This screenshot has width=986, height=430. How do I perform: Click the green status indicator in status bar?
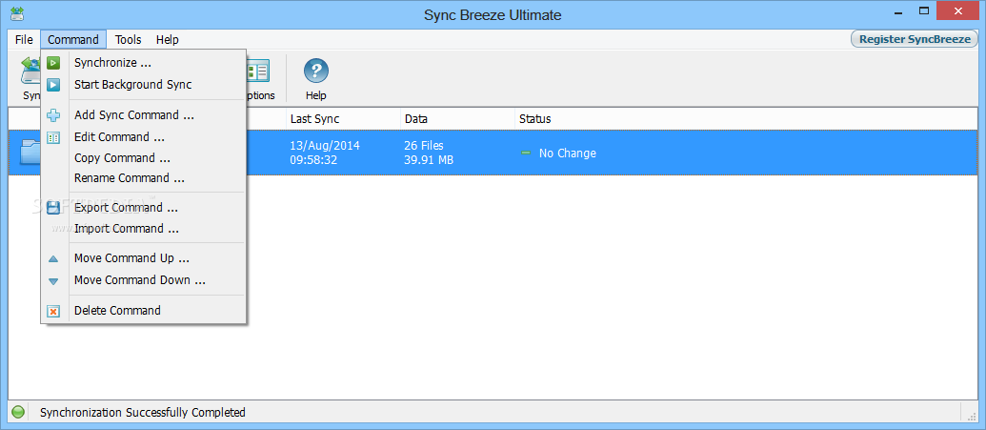[18, 413]
